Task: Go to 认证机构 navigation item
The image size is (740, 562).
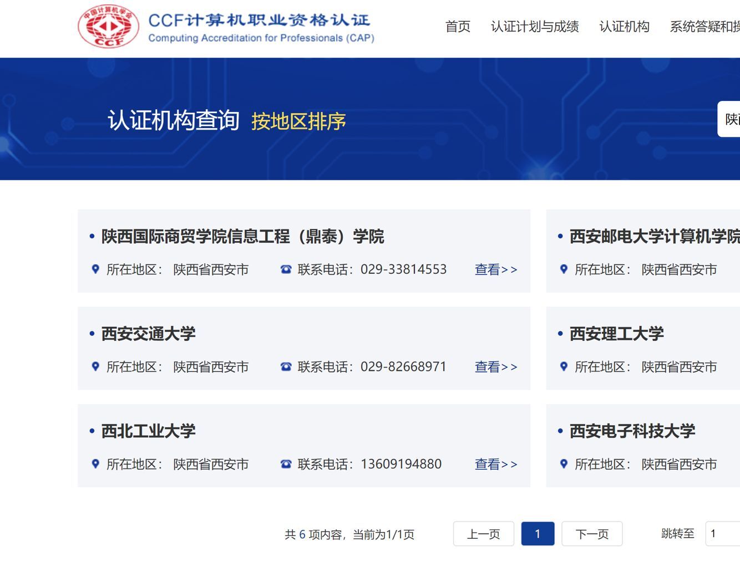Action: pos(624,27)
